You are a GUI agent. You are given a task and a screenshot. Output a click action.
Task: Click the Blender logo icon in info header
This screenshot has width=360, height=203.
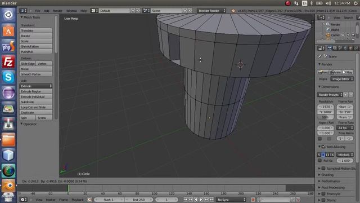(233, 11)
